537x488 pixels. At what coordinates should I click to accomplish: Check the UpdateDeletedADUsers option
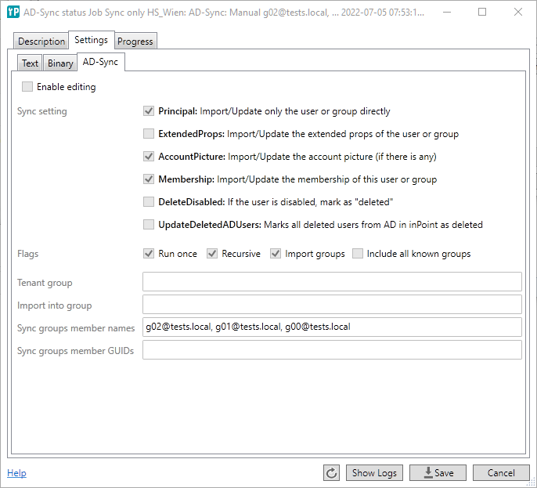[149, 225]
